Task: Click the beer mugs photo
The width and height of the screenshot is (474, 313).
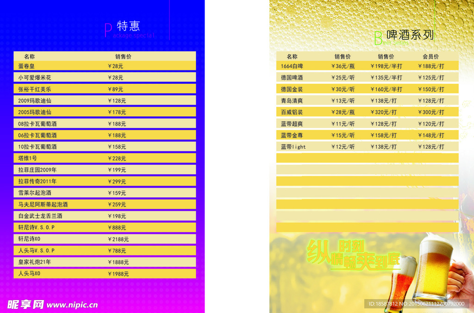Action: tap(429, 272)
